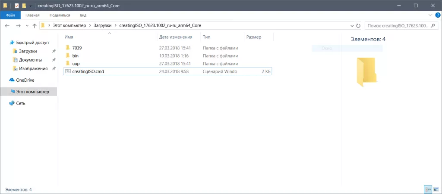Expand the ribbon with chevron
442x194 pixels.
[430, 15]
